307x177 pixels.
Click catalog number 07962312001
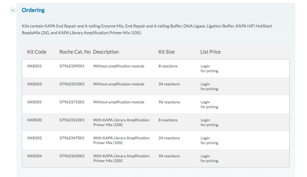click(x=72, y=120)
